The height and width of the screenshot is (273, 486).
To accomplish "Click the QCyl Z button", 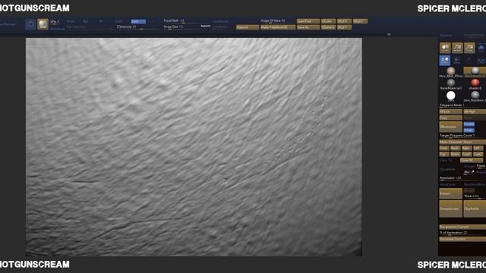I will tap(360, 21).
